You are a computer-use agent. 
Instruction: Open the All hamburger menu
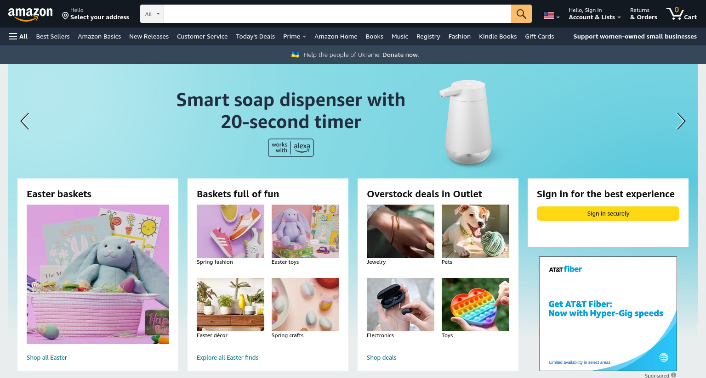click(x=18, y=36)
